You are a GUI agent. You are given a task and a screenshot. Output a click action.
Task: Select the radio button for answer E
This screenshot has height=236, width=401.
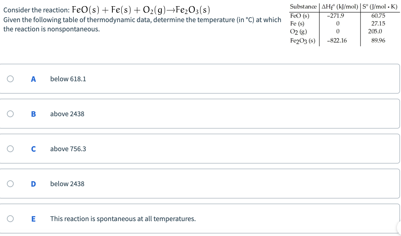pos(10,219)
